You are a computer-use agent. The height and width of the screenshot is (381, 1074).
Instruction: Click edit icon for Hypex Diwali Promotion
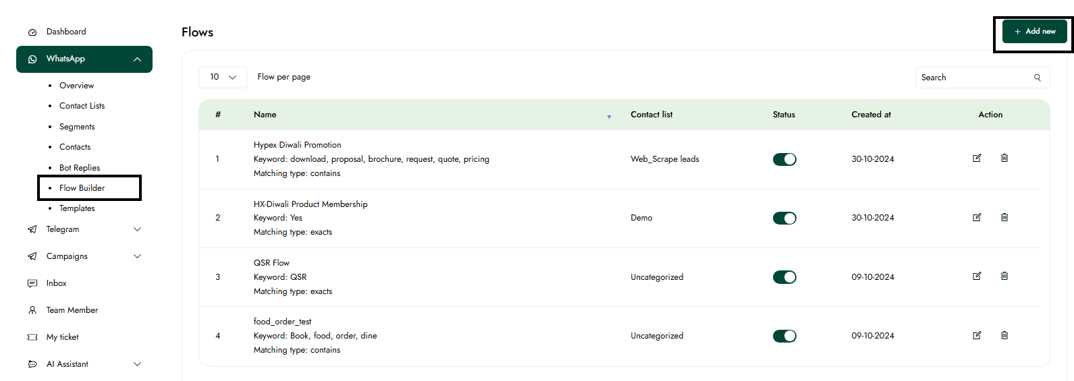(976, 158)
